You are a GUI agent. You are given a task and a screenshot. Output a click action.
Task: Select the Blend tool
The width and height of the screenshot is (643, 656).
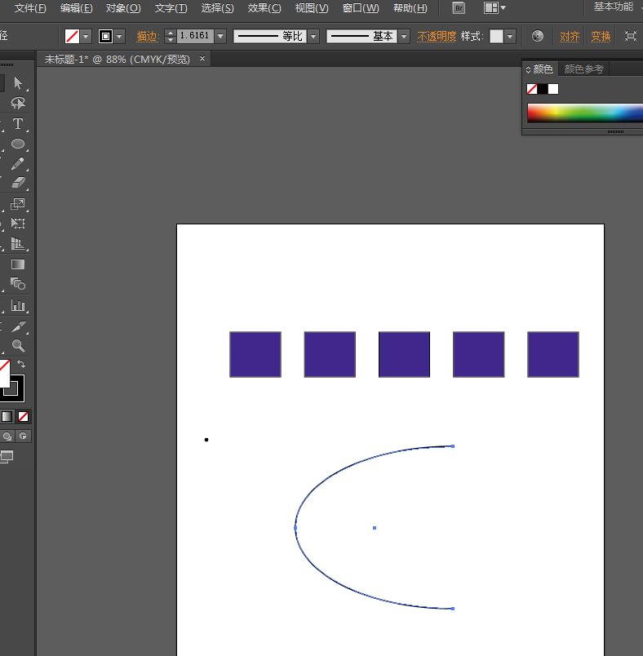pos(18,284)
